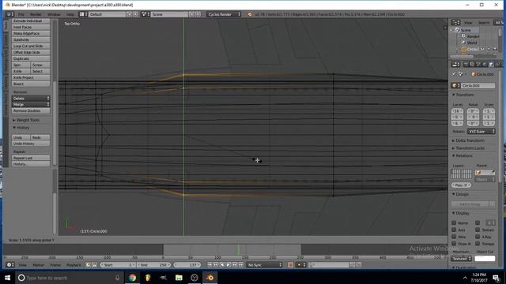Screen dimensions: 506x284
Task: Open the Window menu
Action: [54, 14]
